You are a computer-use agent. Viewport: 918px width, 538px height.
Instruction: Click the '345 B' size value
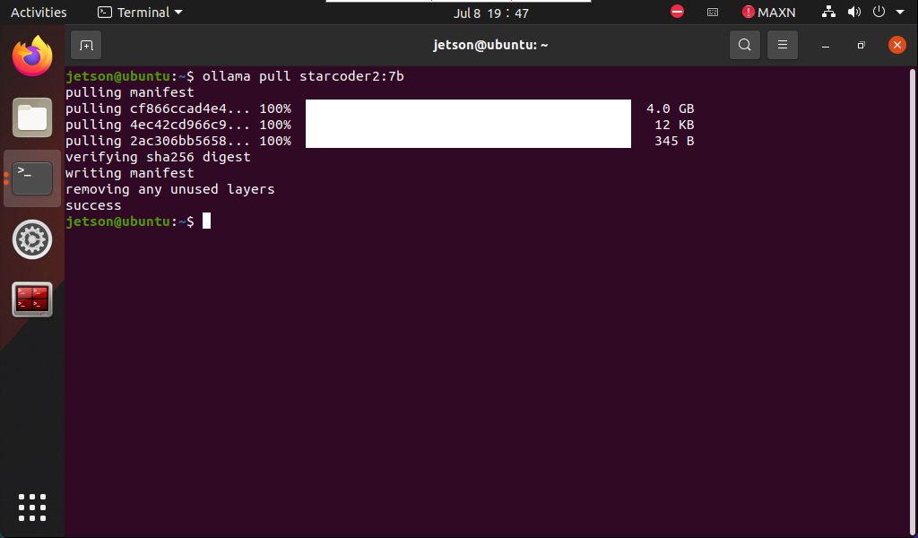[x=674, y=141]
